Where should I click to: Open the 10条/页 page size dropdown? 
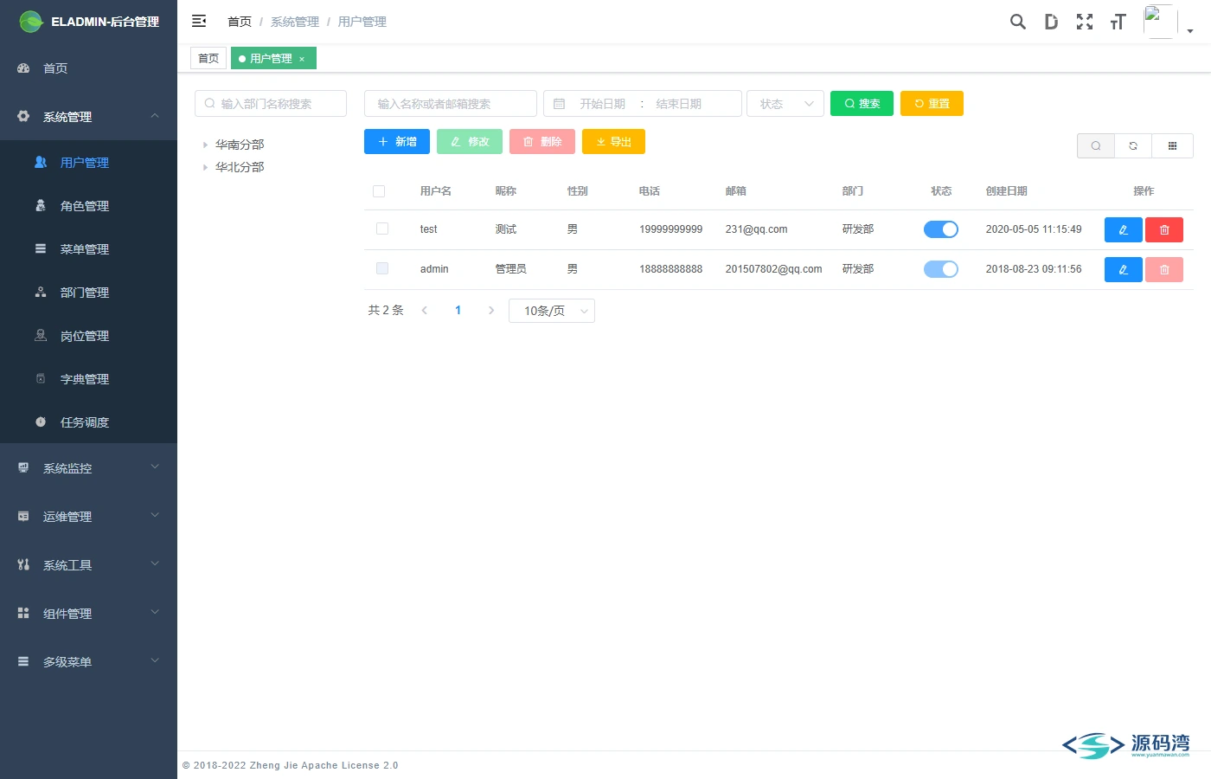(x=552, y=311)
